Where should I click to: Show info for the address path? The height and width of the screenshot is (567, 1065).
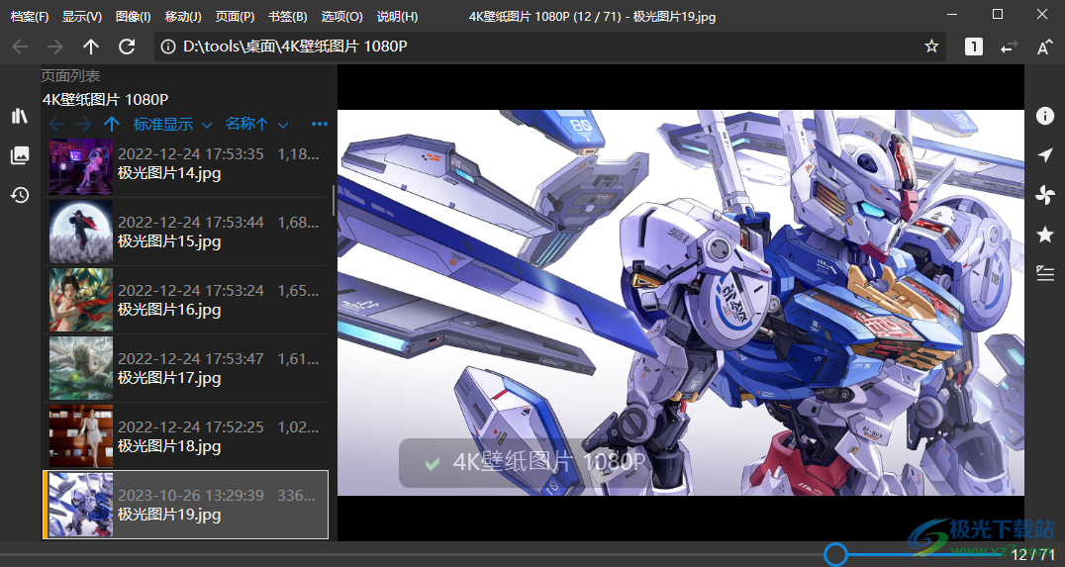point(167,47)
